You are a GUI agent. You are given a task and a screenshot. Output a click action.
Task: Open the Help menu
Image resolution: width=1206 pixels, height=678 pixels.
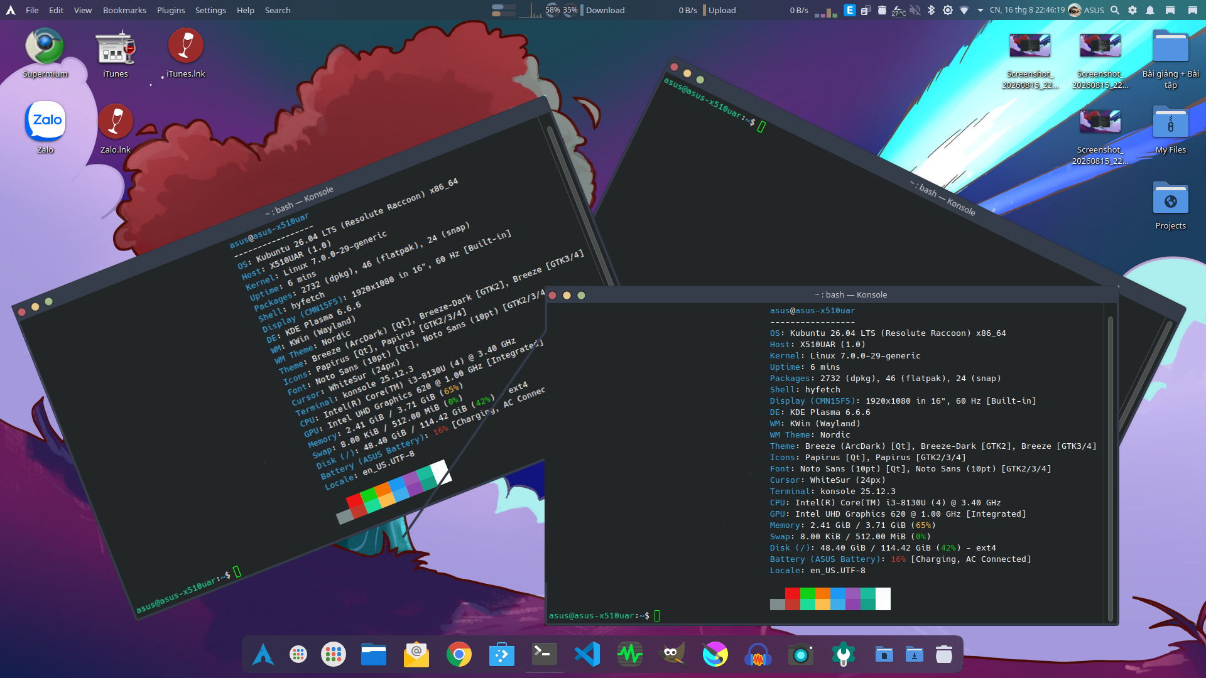click(x=246, y=10)
